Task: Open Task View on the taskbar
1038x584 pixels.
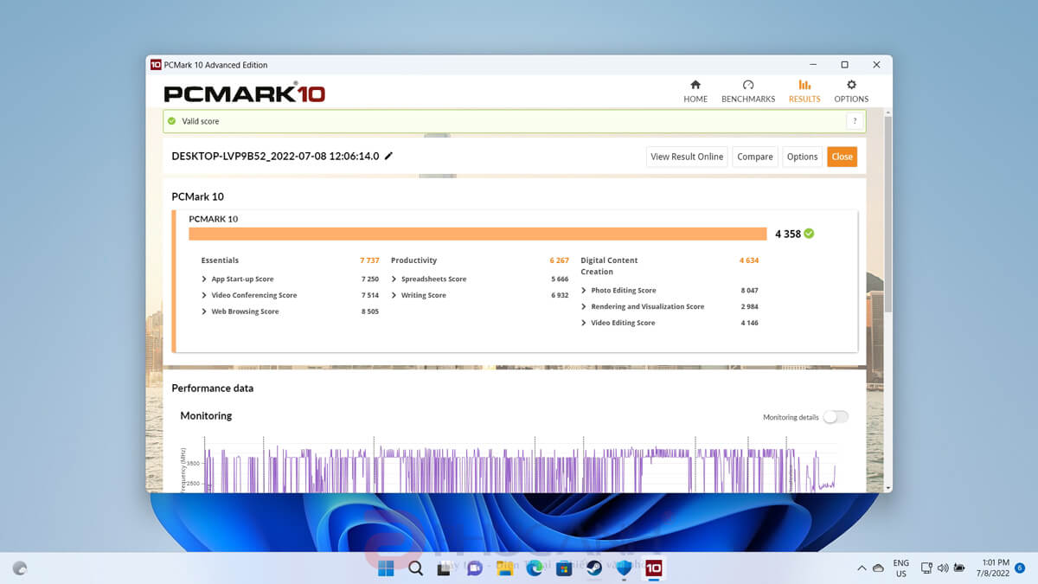Action: coord(445,568)
